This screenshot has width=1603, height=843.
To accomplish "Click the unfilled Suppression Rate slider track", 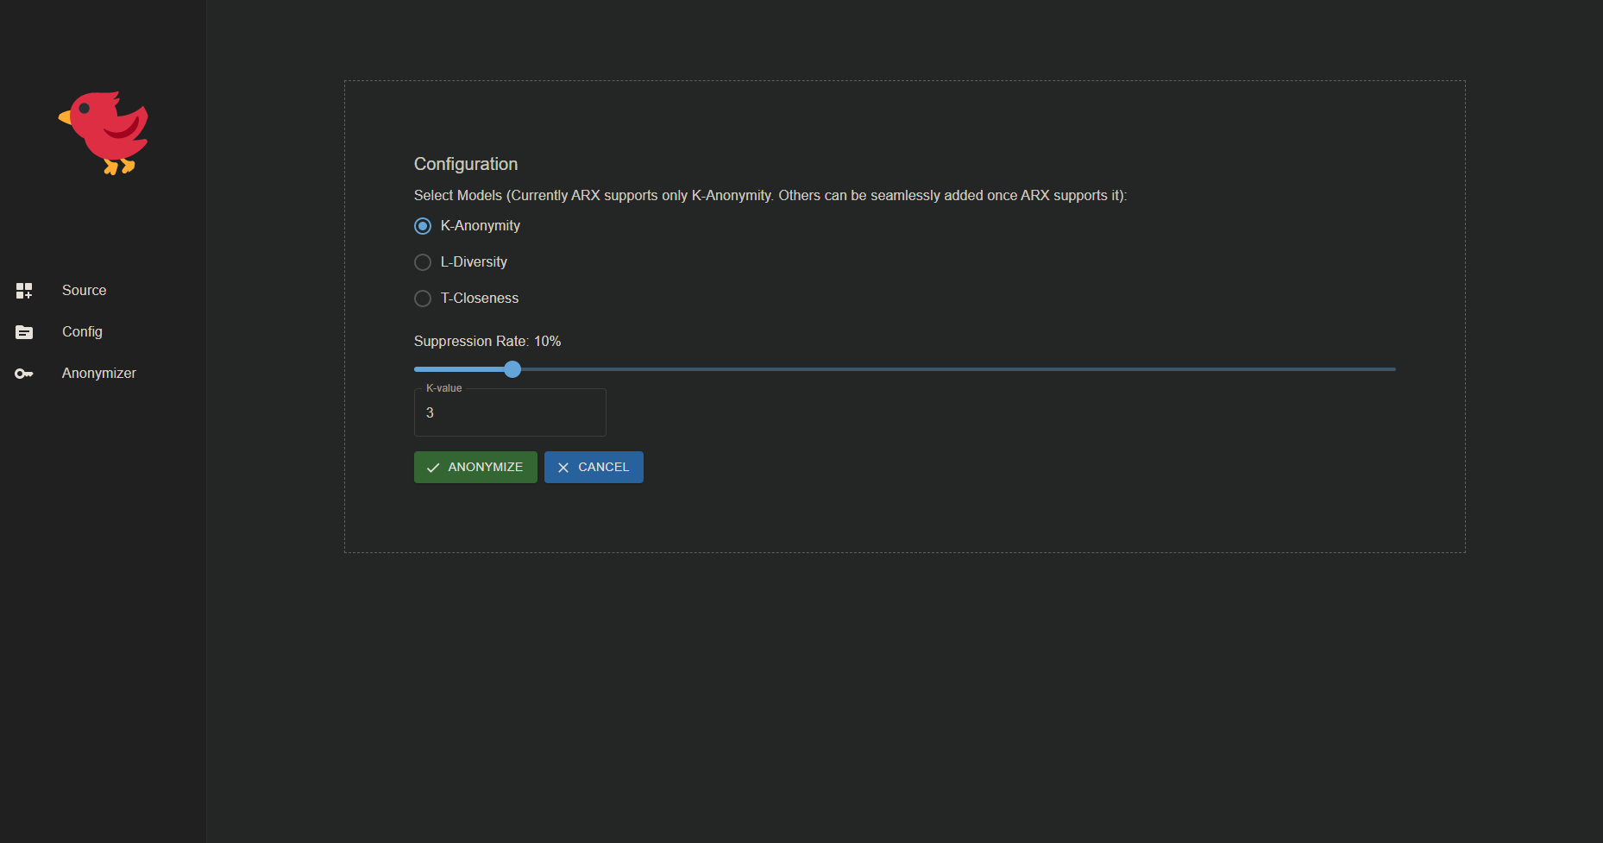I will pos(949,369).
